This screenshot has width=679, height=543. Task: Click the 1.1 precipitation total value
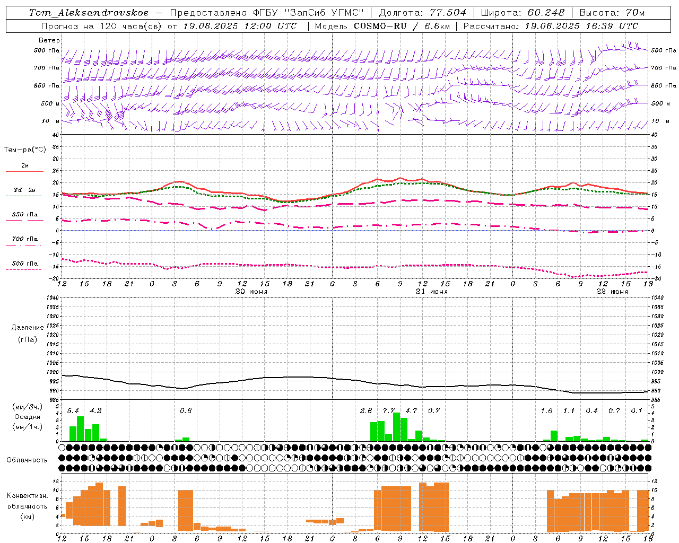[x=569, y=410]
